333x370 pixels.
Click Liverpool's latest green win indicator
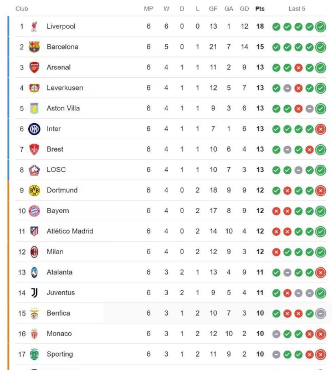tap(320, 27)
